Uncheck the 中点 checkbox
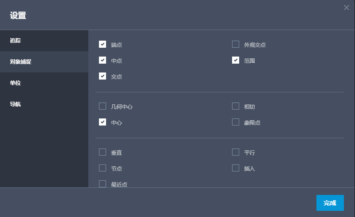Viewport: 355px width, 217px height. coord(103,60)
